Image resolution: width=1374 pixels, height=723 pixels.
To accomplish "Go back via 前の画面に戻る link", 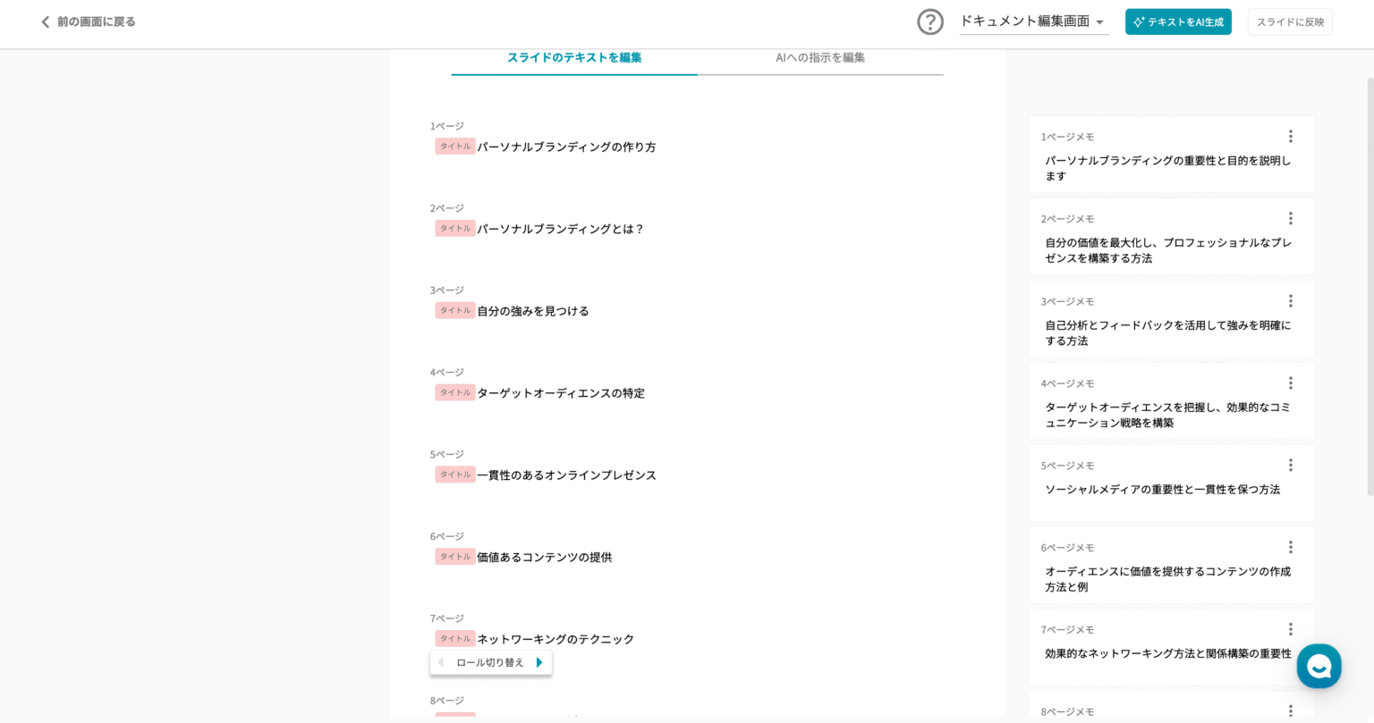I will point(88,21).
